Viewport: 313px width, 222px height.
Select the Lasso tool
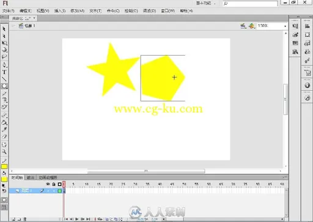click(4, 57)
